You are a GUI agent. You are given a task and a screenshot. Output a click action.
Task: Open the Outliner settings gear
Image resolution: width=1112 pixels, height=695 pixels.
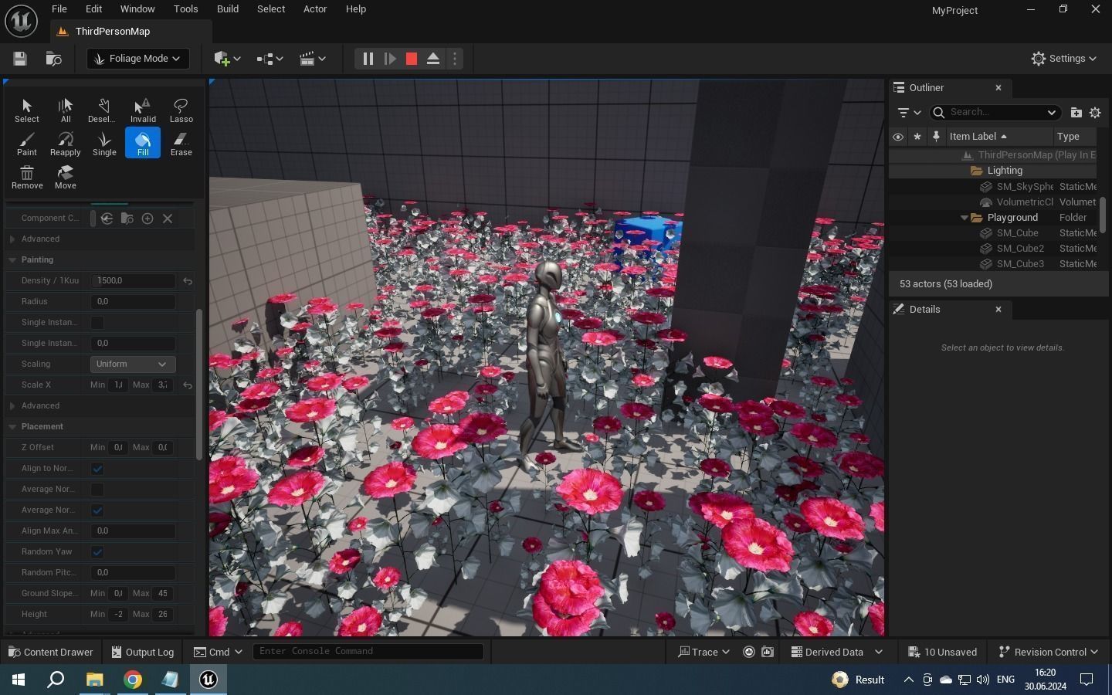pos(1095,113)
